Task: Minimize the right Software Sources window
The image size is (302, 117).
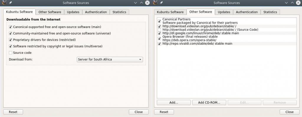Action: pyautogui.click(x=286, y=3)
